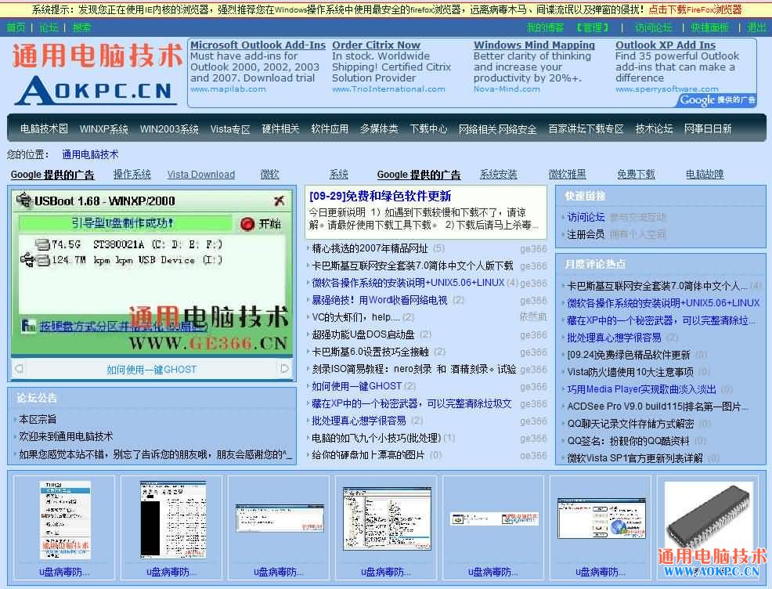Open the 下载中心 navigation menu item
This screenshot has width=772, height=589.
click(x=428, y=129)
